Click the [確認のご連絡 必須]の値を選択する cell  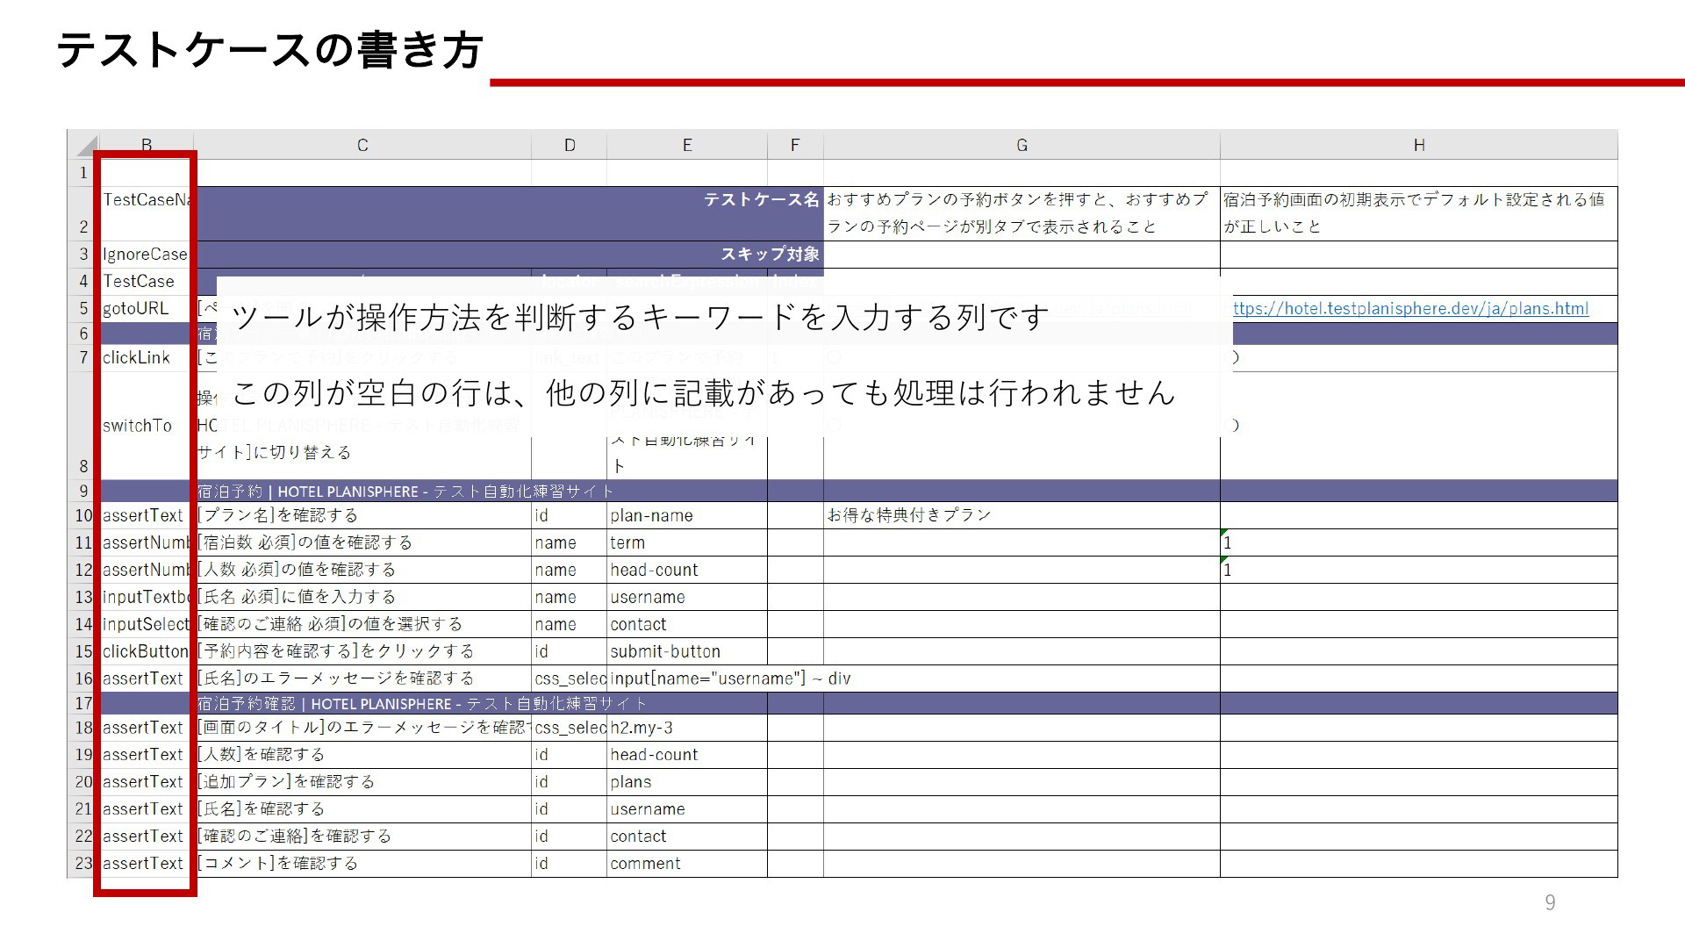click(x=362, y=624)
